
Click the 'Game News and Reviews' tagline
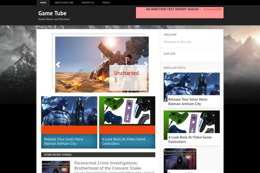click(54, 19)
